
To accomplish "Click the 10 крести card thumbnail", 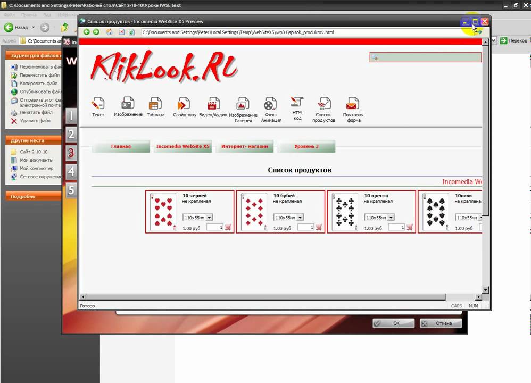I will point(345,212).
